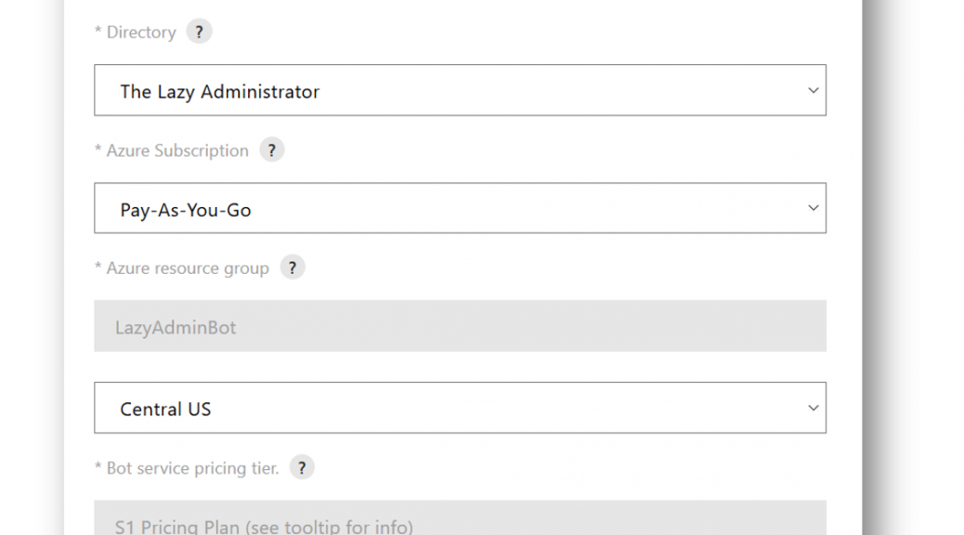Click the Azure Subscription help icon
Viewport: 964px width, 535px height.
pos(272,150)
